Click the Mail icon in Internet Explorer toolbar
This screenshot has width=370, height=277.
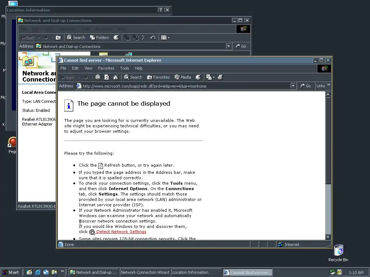pyautogui.click(x=209, y=77)
